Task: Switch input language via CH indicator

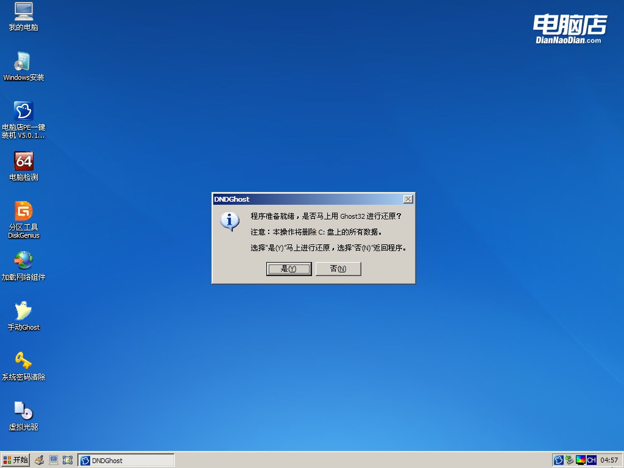Action: (591, 460)
